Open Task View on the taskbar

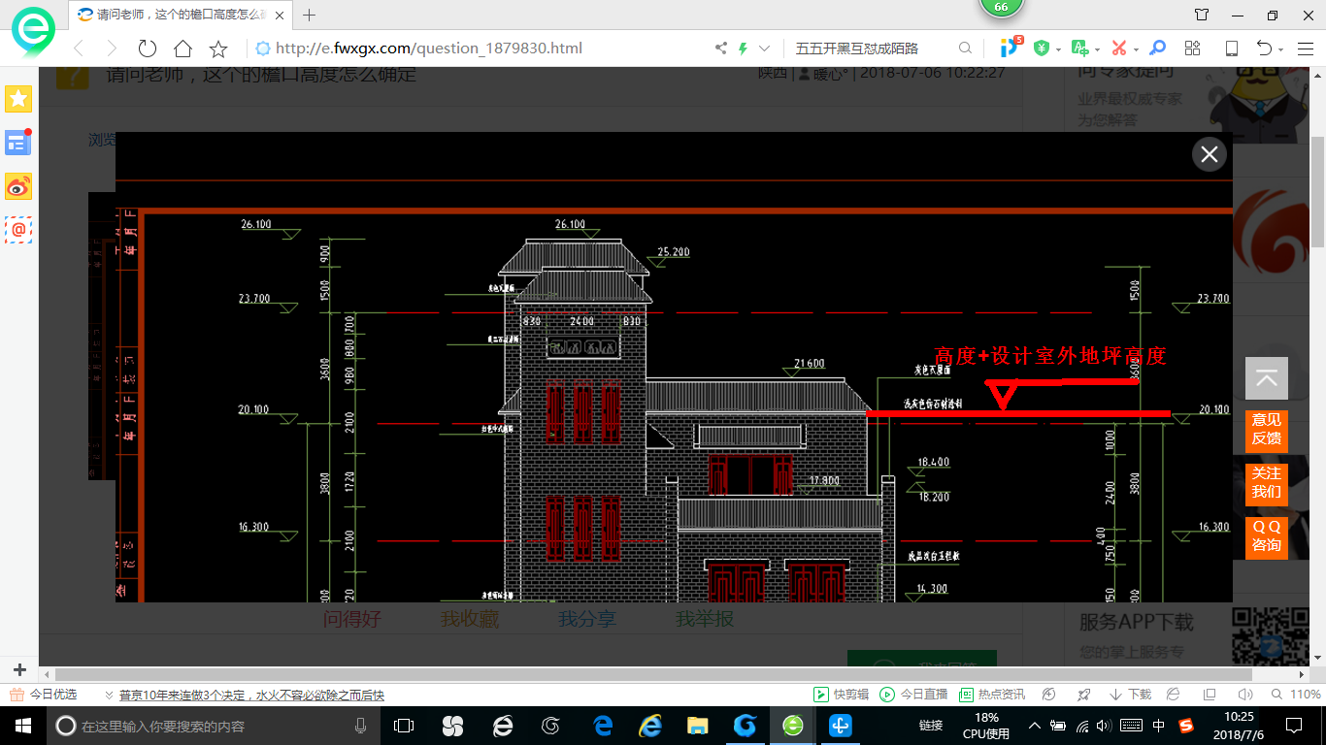(x=404, y=726)
